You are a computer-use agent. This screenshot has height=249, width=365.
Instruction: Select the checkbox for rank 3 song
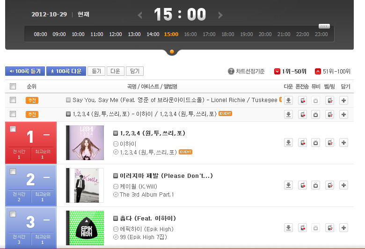tap(13, 214)
